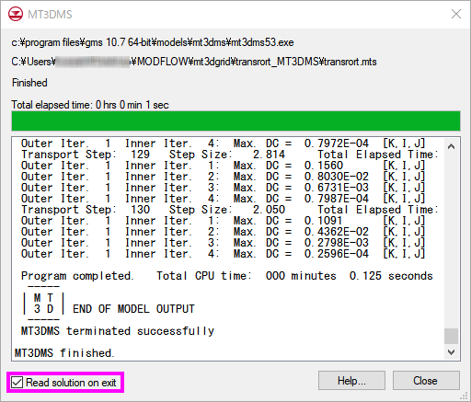Toggle the Read solution on exit checkbox
This screenshot has width=471, height=402.
click(x=17, y=383)
